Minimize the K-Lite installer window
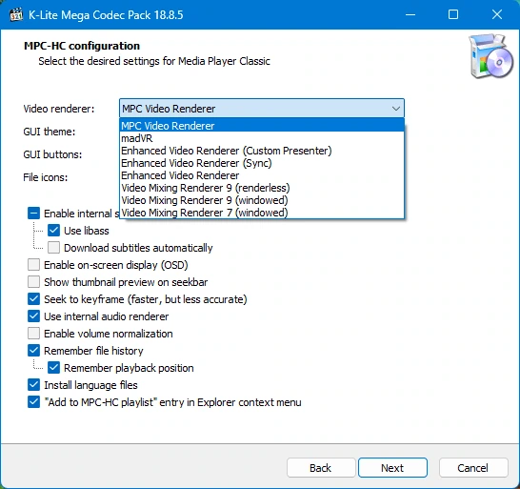The image size is (520, 489). click(410, 14)
